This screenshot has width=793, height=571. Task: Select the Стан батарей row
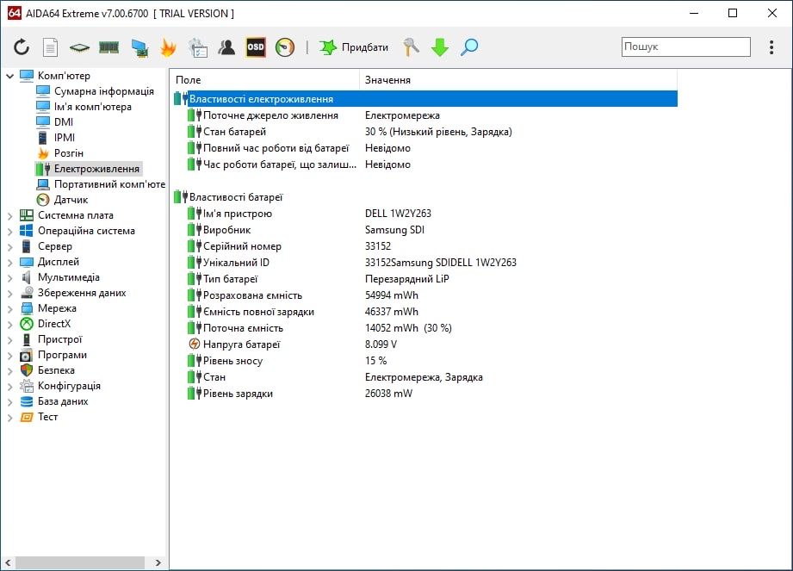(x=425, y=132)
